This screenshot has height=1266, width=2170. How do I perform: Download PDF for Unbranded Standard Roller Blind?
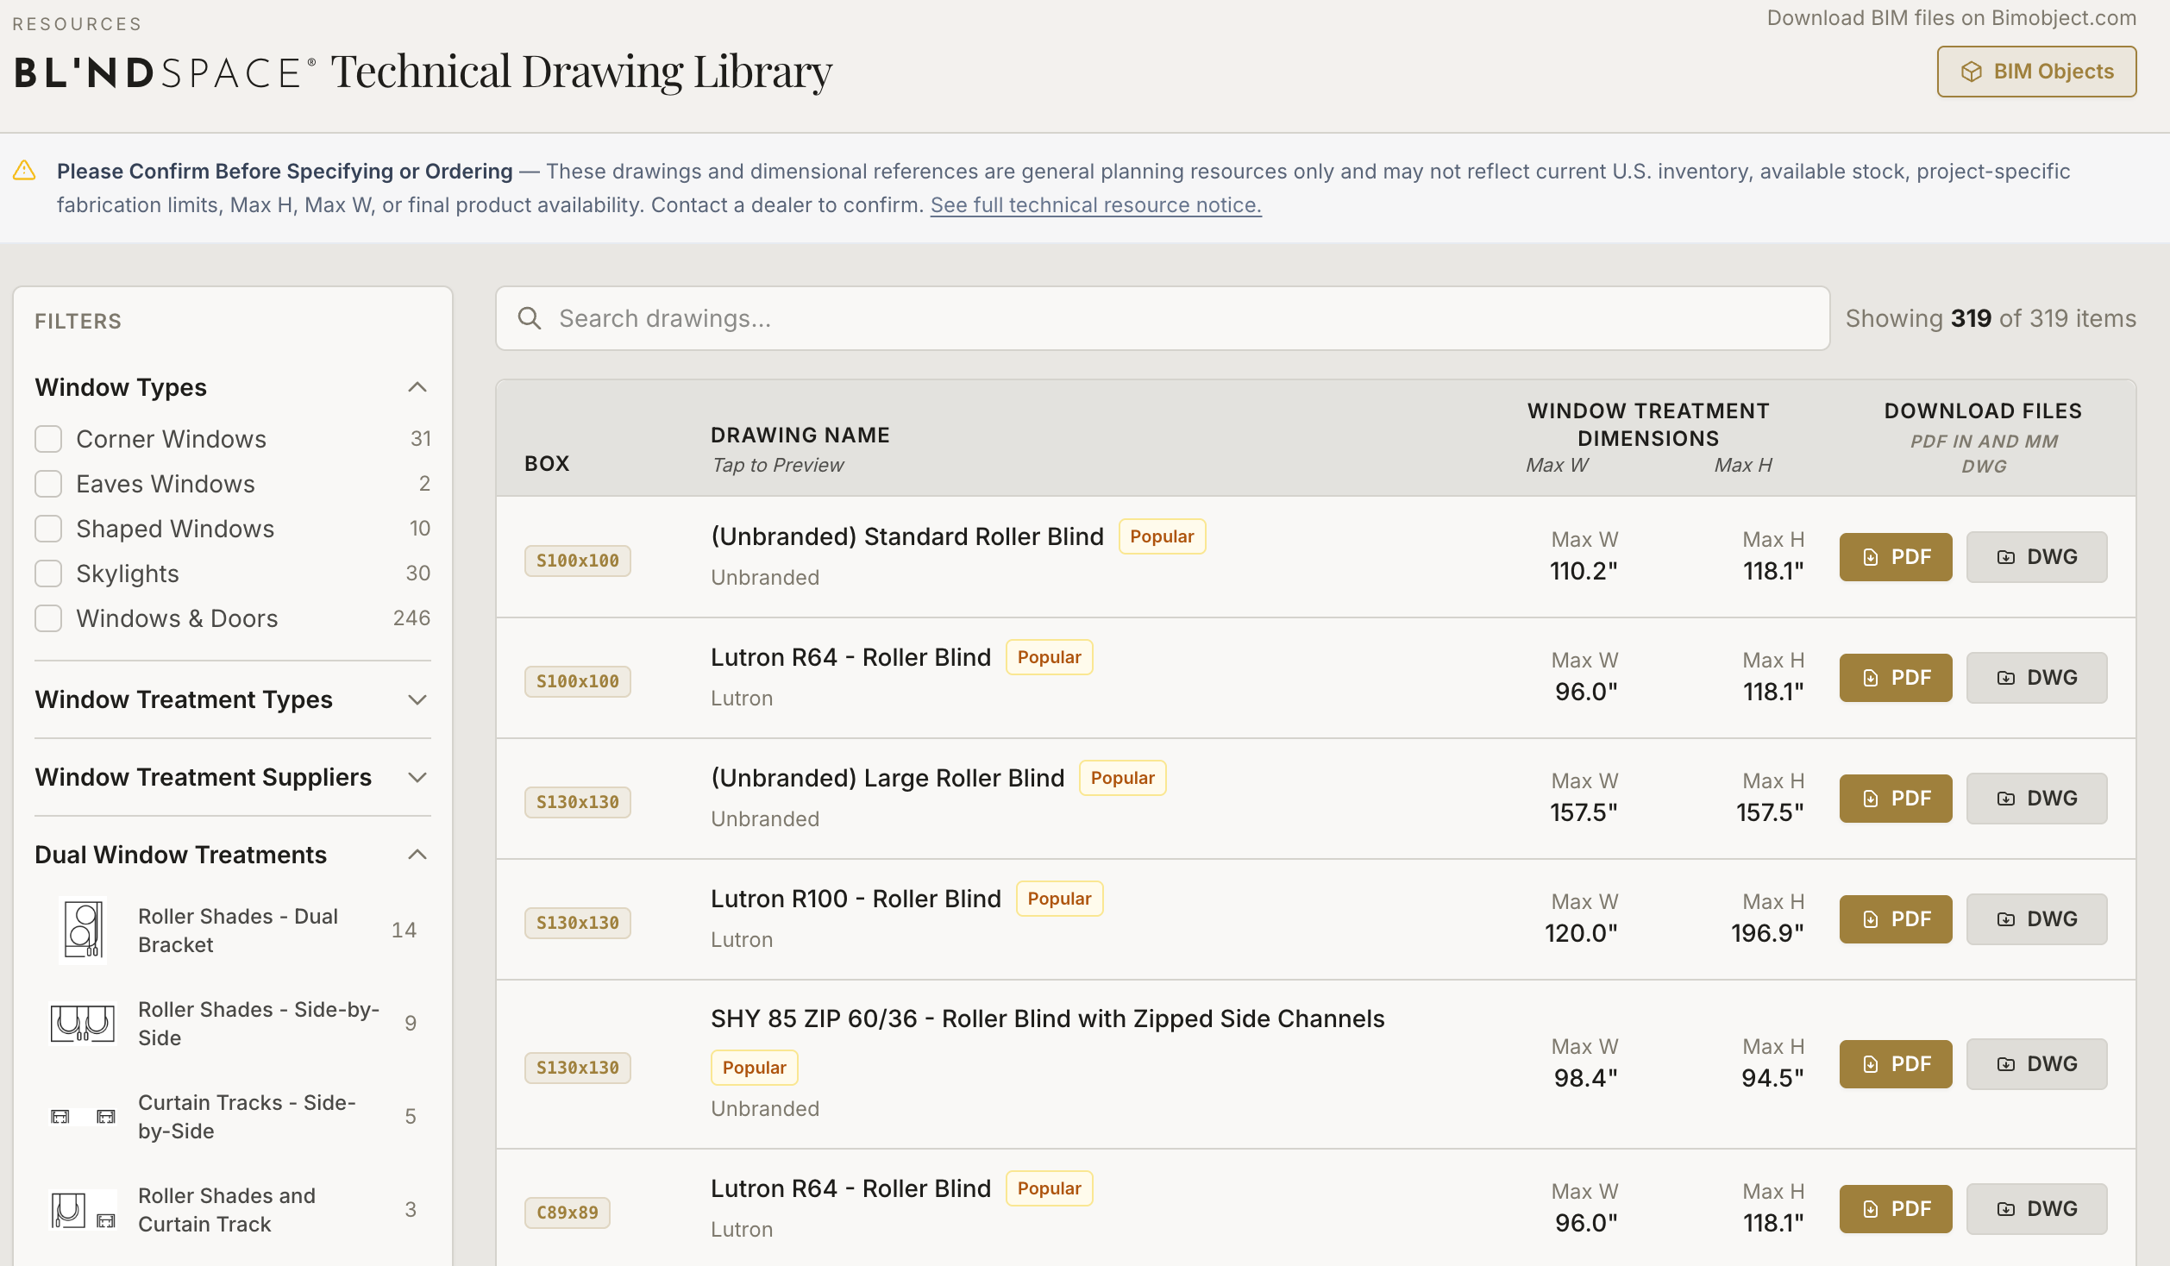1896,557
